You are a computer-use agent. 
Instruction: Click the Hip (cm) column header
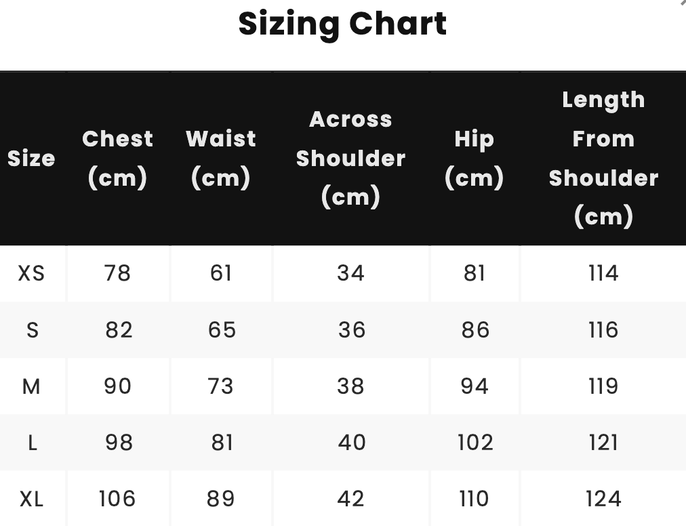pyautogui.click(x=474, y=159)
